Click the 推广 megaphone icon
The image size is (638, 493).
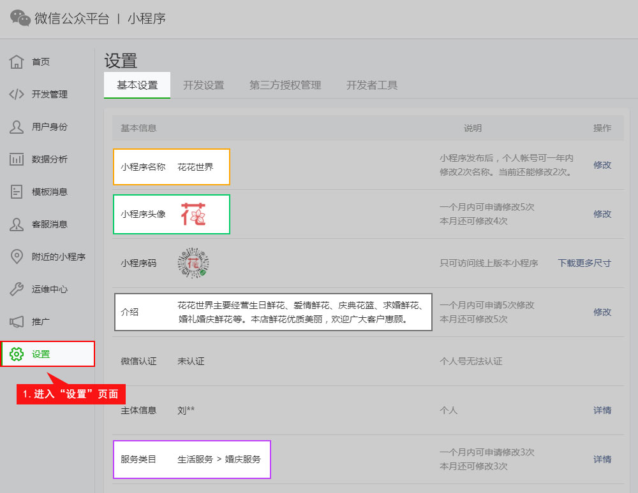(x=17, y=322)
